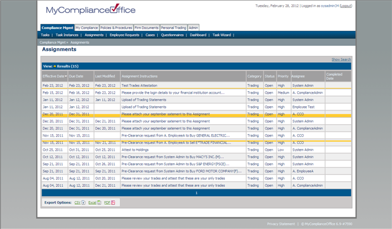Screen dimensions: 392x229
Task: Open the Show Search panel link
Action: pos(341,60)
